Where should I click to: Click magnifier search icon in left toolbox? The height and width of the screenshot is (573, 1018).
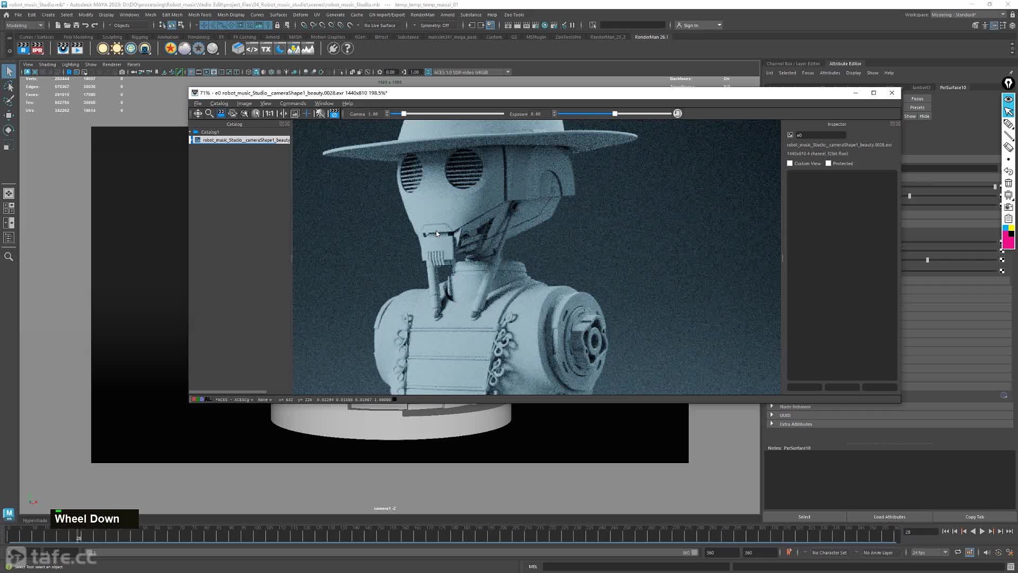point(8,257)
